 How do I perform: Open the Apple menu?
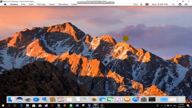coord(5,4)
